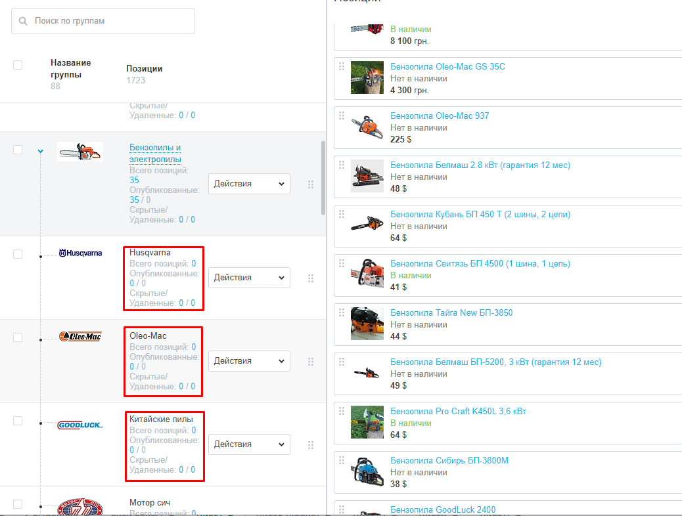Tick the checkbox for Oleo-Mac group
This screenshot has height=516, width=682.
point(18,337)
